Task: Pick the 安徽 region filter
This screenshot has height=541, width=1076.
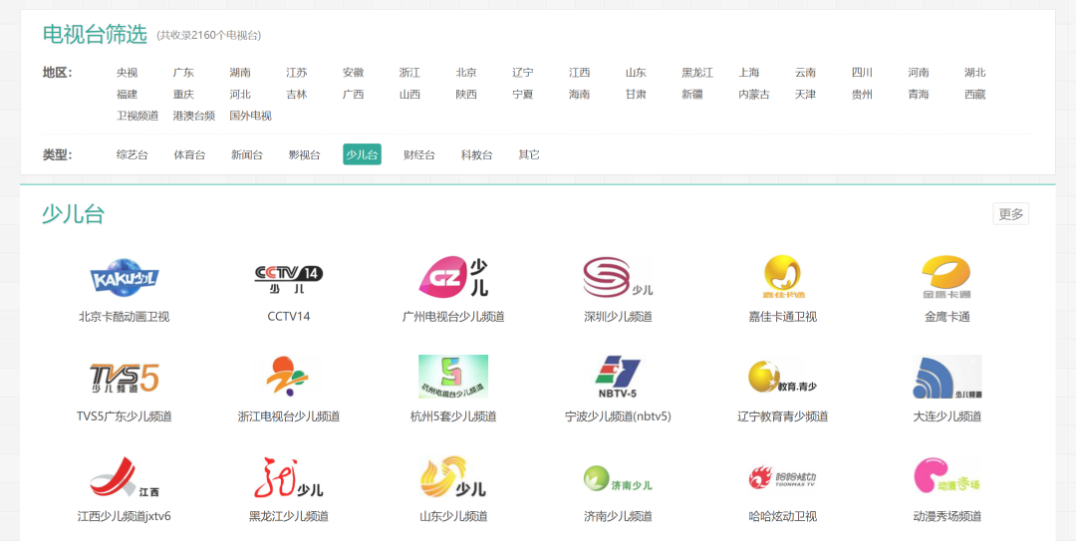Action: click(354, 73)
